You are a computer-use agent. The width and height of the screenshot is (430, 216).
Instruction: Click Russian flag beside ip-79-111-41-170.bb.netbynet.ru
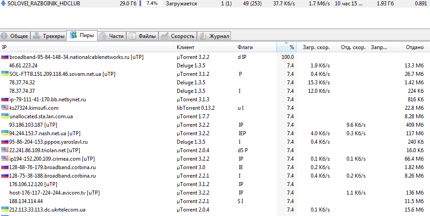(5, 99)
